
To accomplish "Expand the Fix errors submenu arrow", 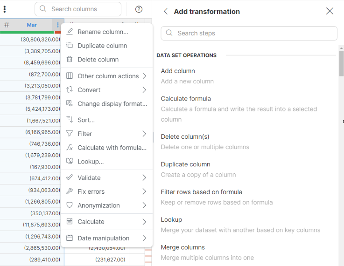I will (x=144, y=191).
